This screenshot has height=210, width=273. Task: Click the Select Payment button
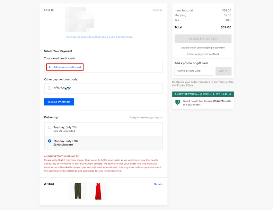(x=59, y=102)
